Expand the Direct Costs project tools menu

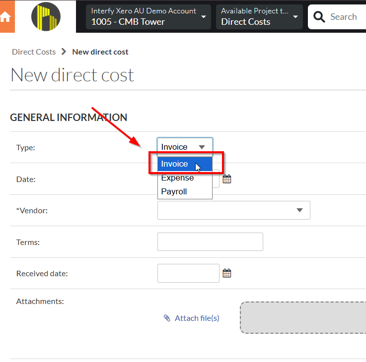pyautogui.click(x=259, y=17)
